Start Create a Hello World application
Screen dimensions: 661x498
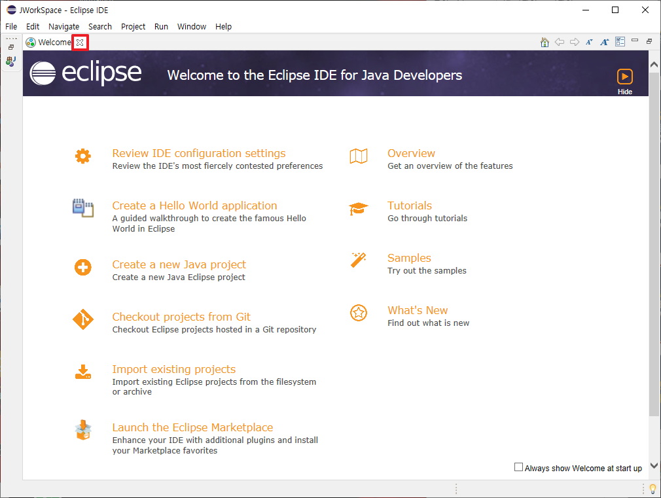(195, 205)
